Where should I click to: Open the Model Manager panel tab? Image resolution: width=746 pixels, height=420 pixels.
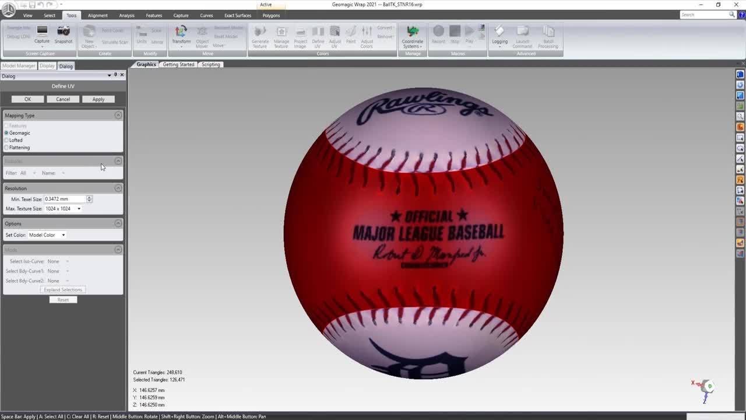(19, 66)
